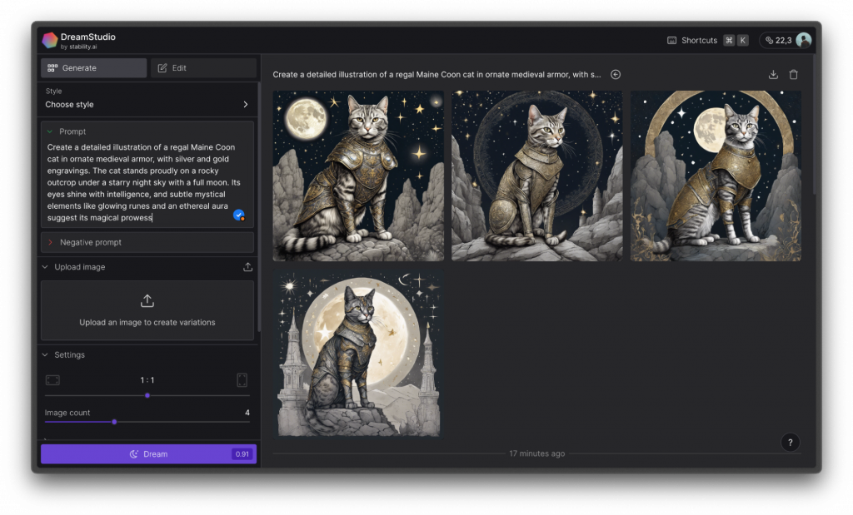Image resolution: width=853 pixels, height=515 pixels.
Task: Collapse the Prompt section chevron
Action: [x=50, y=131]
